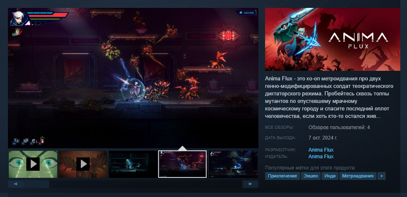This screenshot has width=407, height=197.
Task: Select the dark cave screenshot thumbnail
Action: pyautogui.click(x=133, y=164)
